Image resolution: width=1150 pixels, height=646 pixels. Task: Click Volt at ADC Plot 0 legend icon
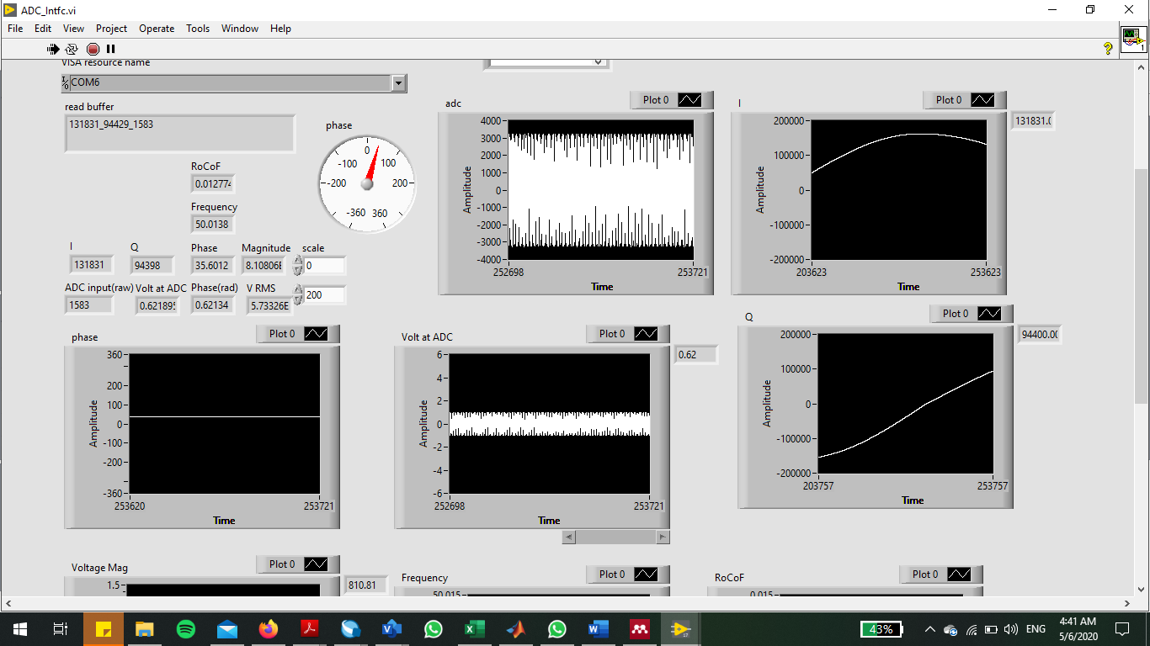click(x=647, y=333)
